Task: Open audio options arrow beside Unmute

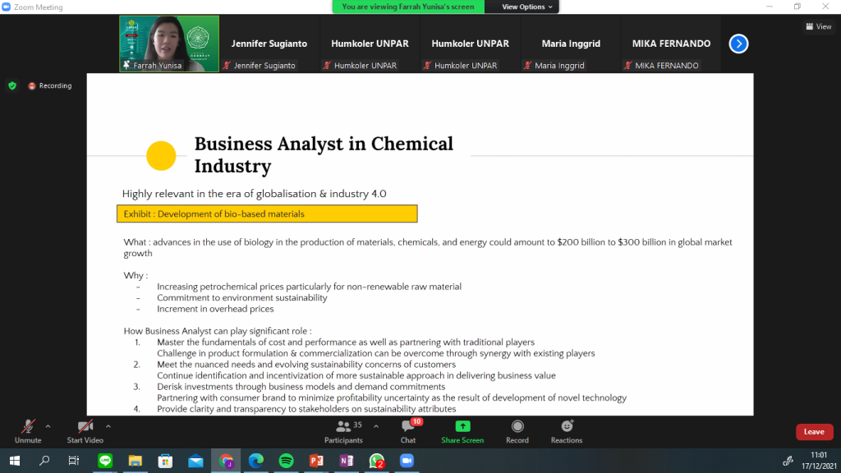Action: pos(48,426)
